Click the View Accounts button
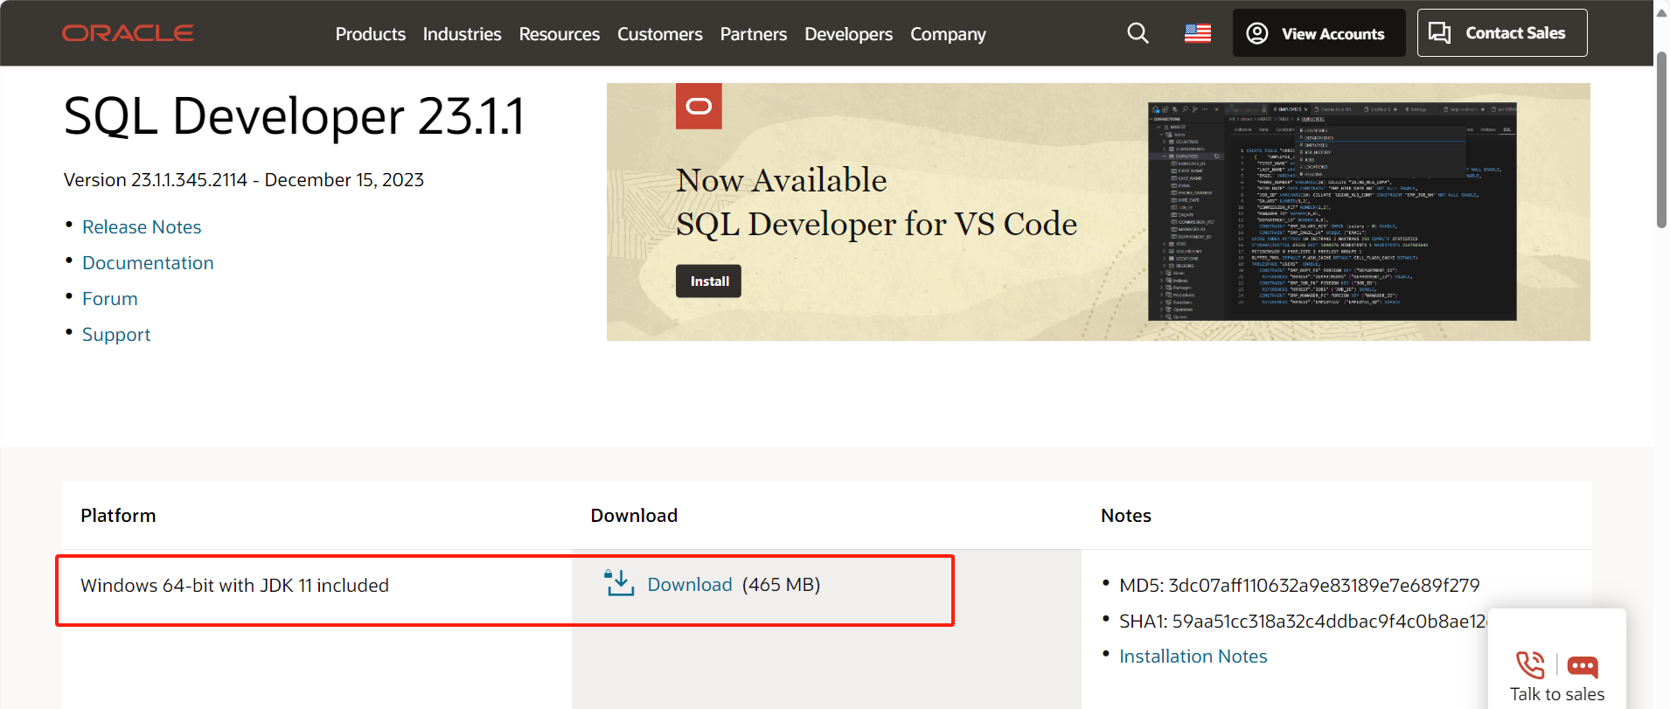Image resolution: width=1670 pixels, height=709 pixels. coord(1319,33)
